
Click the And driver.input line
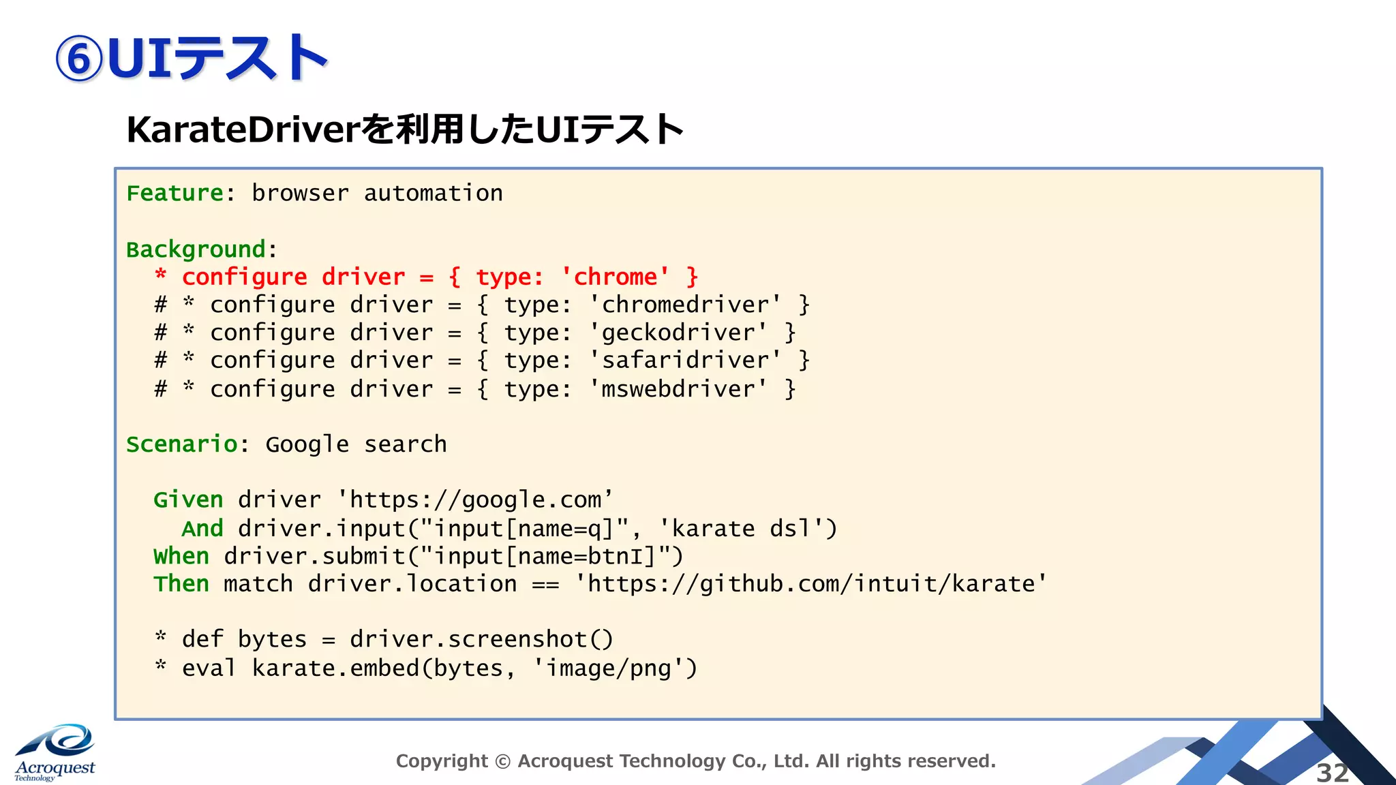point(509,529)
